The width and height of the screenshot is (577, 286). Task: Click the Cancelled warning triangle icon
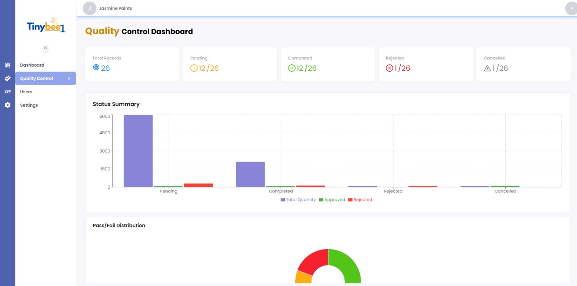[x=487, y=68]
